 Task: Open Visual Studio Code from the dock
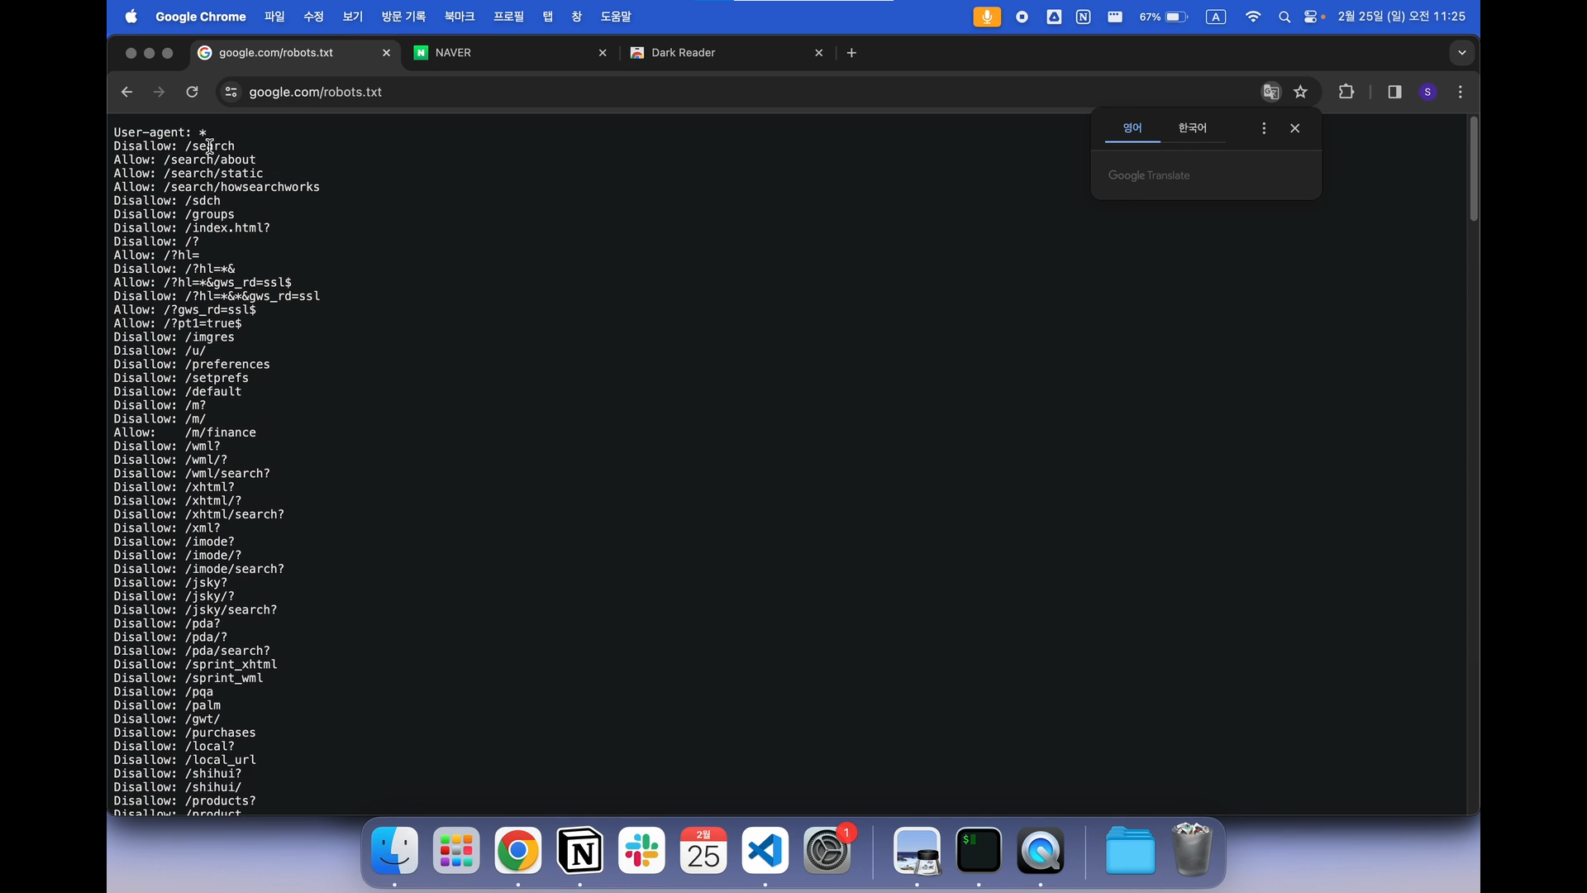pyautogui.click(x=765, y=851)
